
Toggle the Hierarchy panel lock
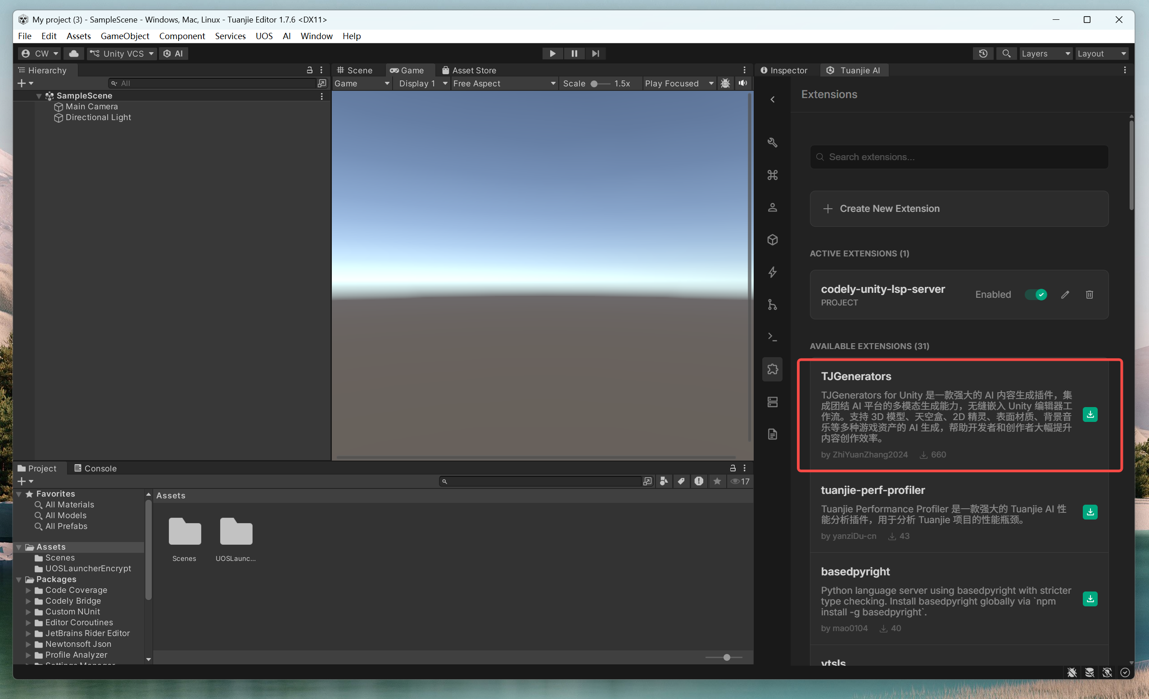(x=309, y=70)
